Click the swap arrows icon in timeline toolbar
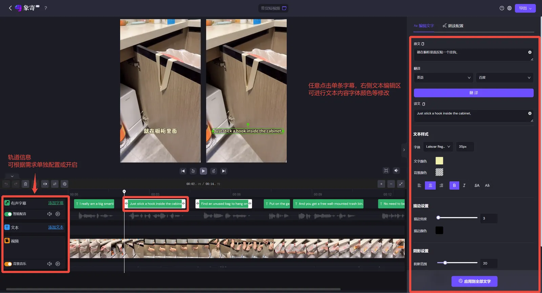The height and width of the screenshot is (293, 542). (55, 184)
